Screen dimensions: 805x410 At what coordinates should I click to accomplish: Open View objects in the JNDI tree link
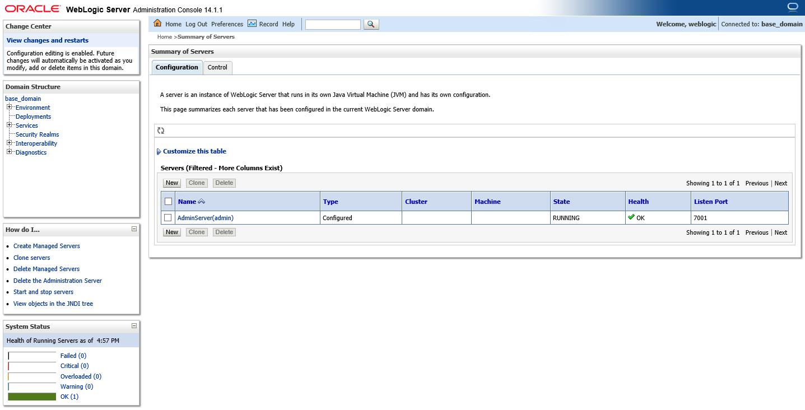pyautogui.click(x=53, y=304)
